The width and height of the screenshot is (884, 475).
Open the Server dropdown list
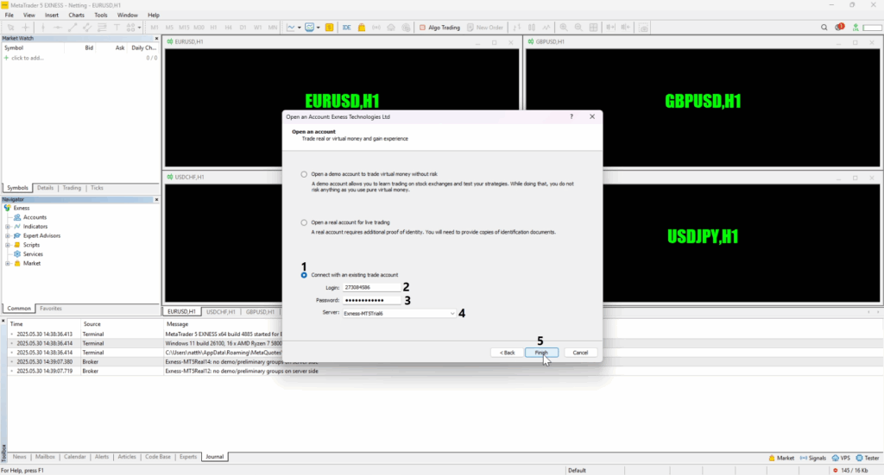451,314
